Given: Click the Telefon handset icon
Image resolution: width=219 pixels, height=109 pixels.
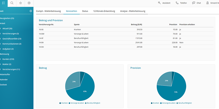Looking at the screenshot, I should pyautogui.click(x=177, y=3).
